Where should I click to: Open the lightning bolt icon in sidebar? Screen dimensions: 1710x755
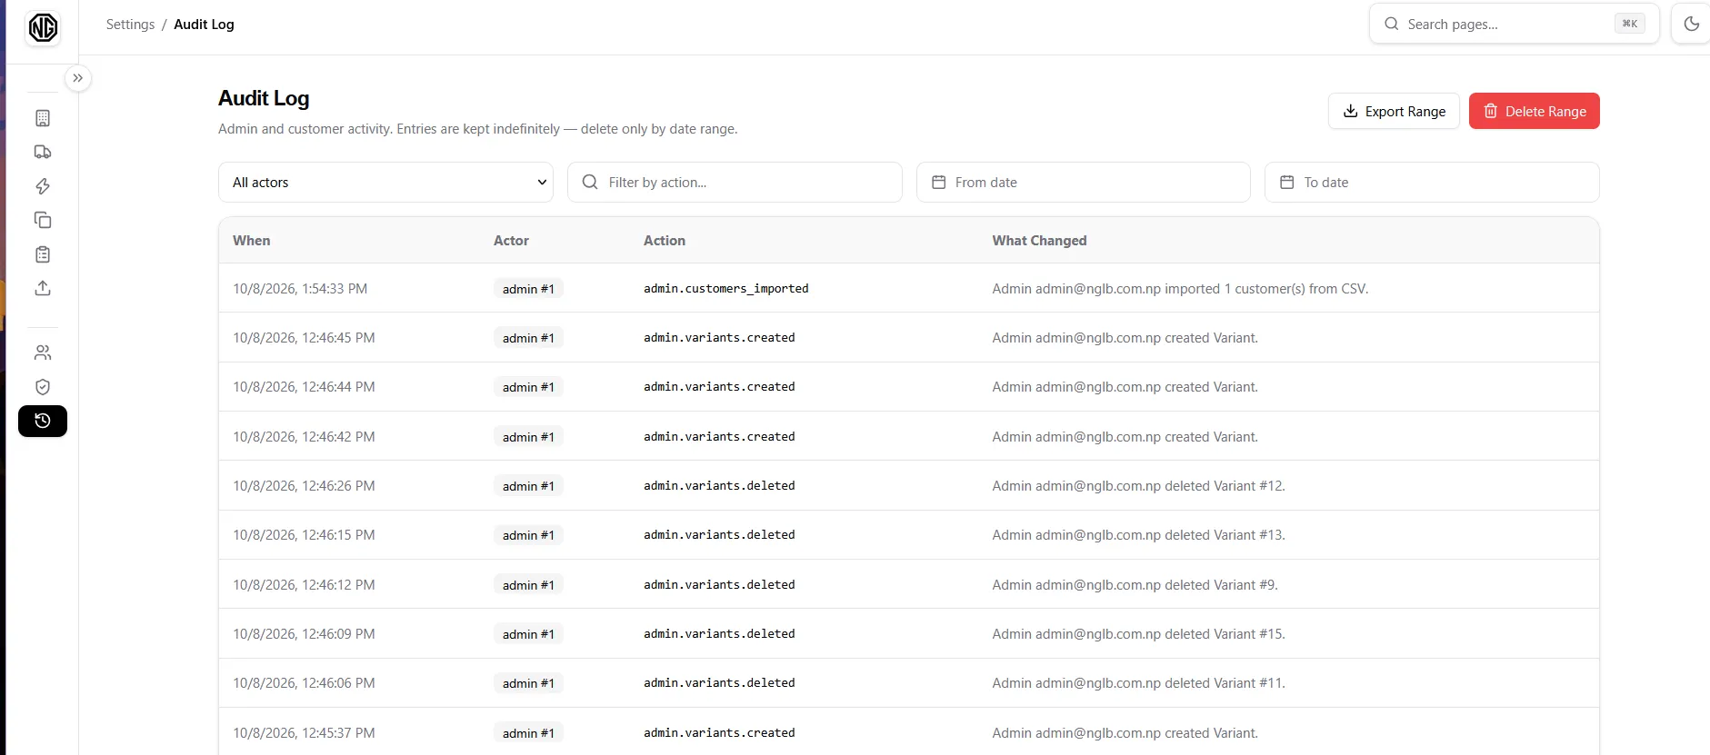tap(43, 186)
